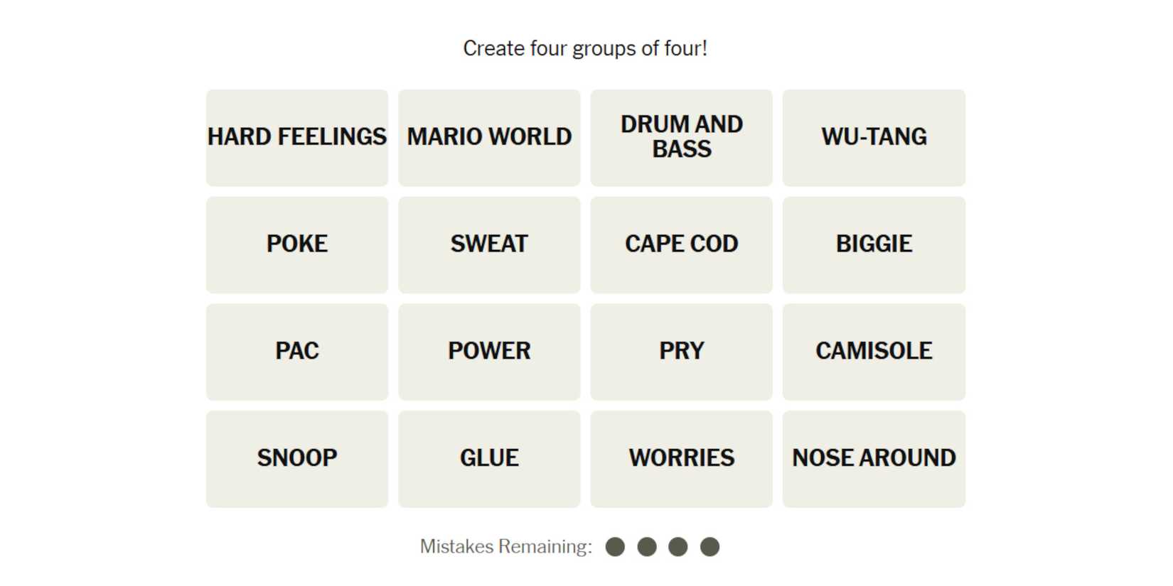Select the WU-TANG tile

(874, 137)
